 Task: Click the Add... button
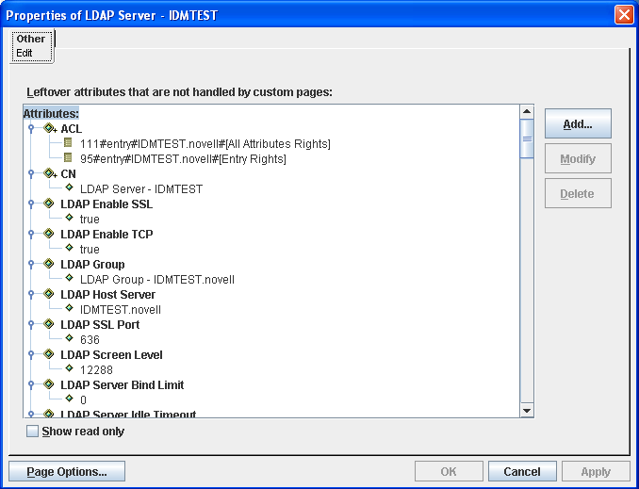(578, 123)
